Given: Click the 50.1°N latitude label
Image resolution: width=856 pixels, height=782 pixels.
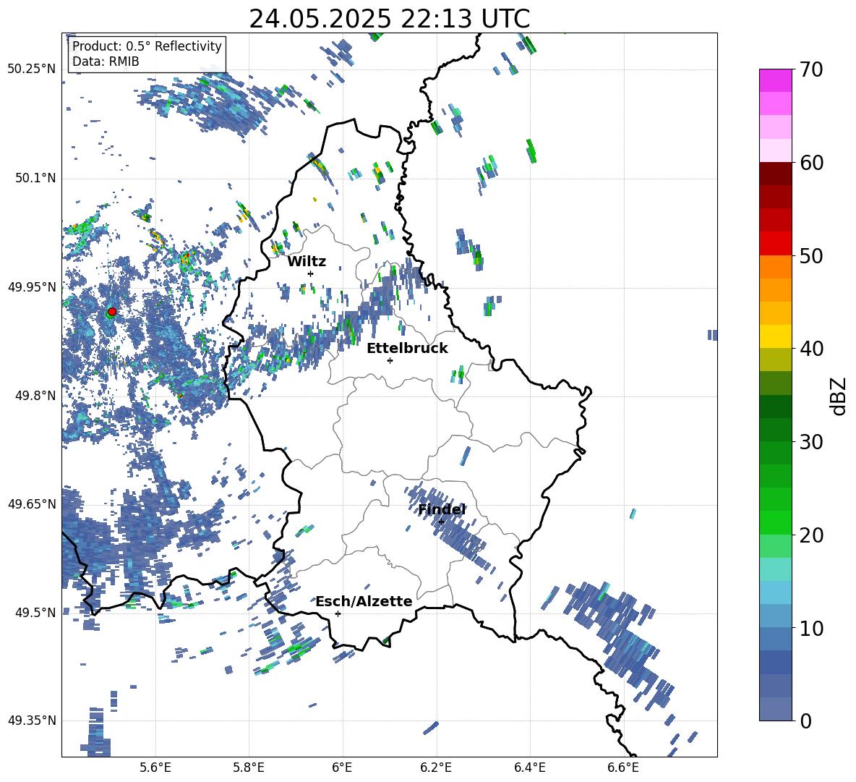Looking at the screenshot, I should (x=35, y=178).
